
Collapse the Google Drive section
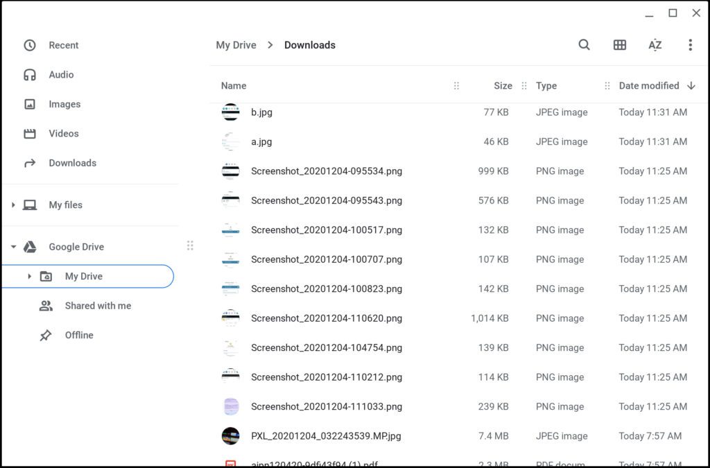[x=13, y=247]
